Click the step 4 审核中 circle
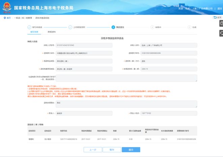223x157 pixels. click(152, 27)
